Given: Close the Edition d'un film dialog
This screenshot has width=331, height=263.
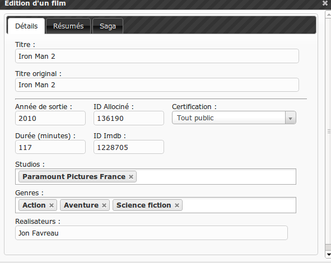Looking at the screenshot, I should (x=325, y=3).
